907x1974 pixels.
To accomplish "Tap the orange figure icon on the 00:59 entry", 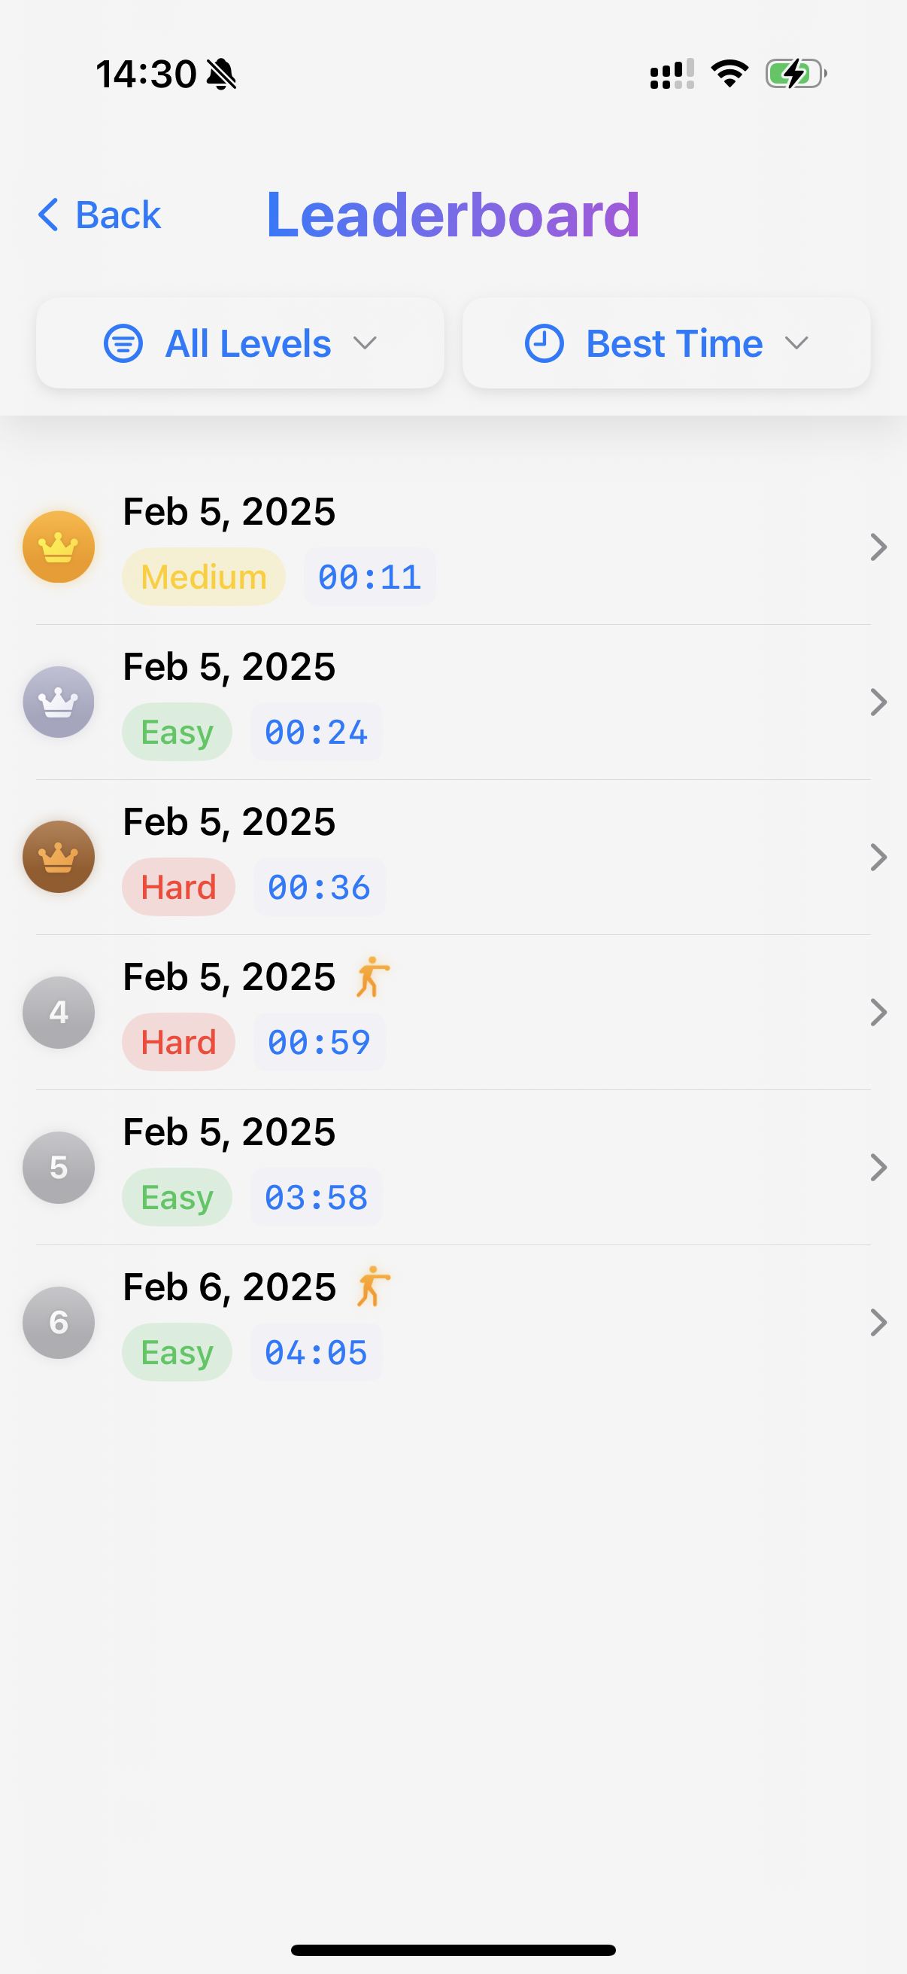I will [373, 977].
